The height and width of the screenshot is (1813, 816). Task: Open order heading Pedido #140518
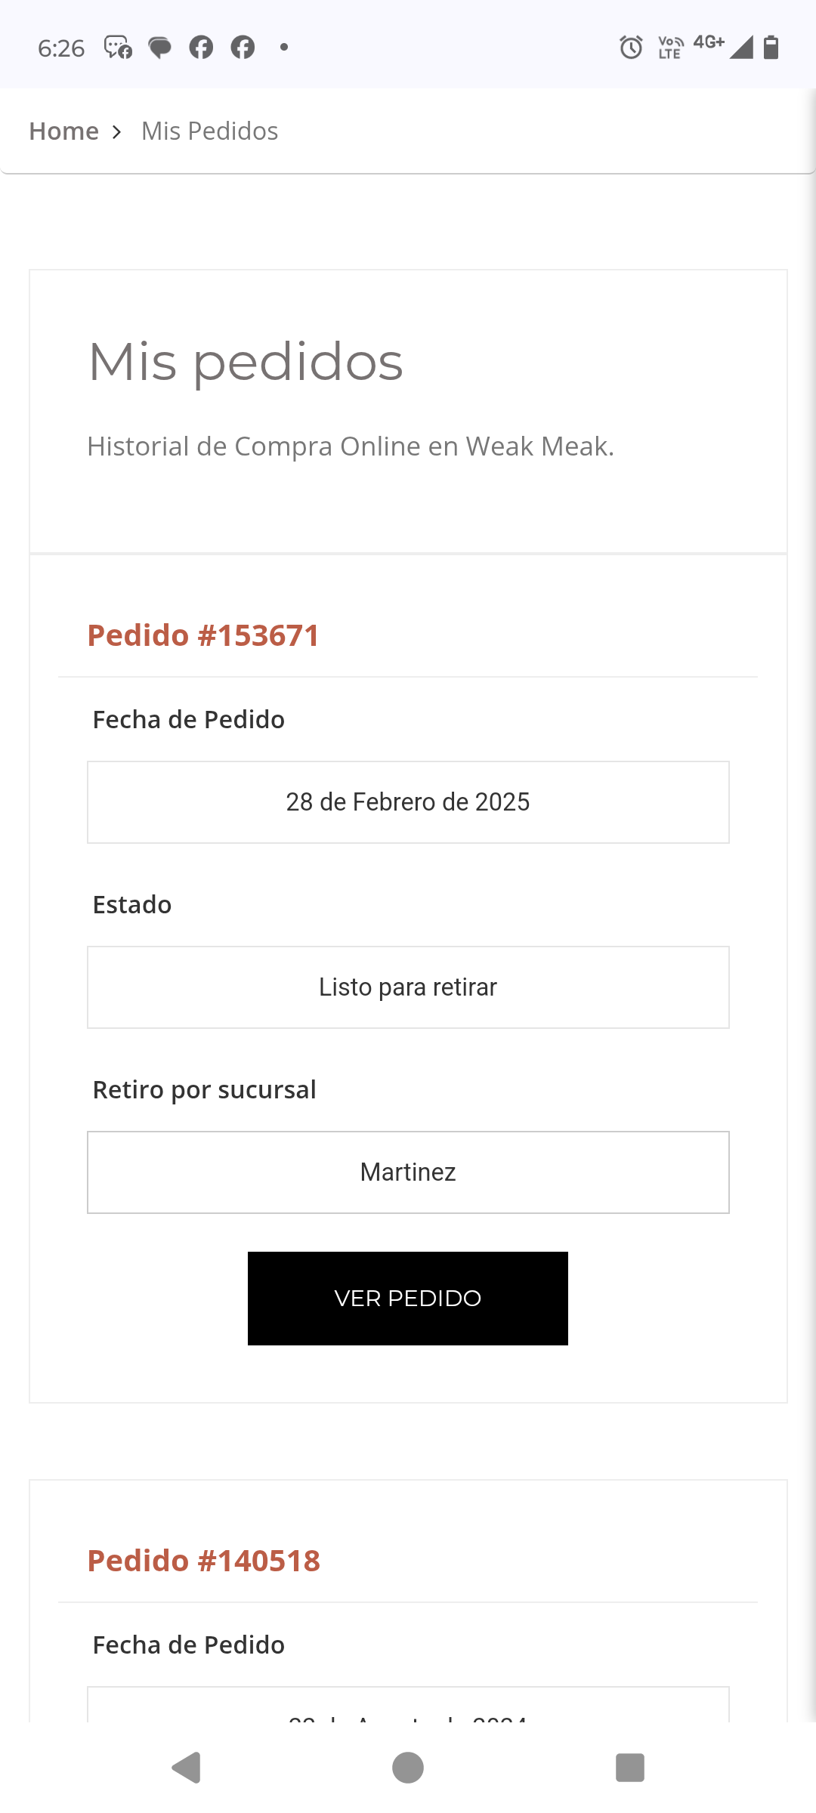(x=204, y=1561)
